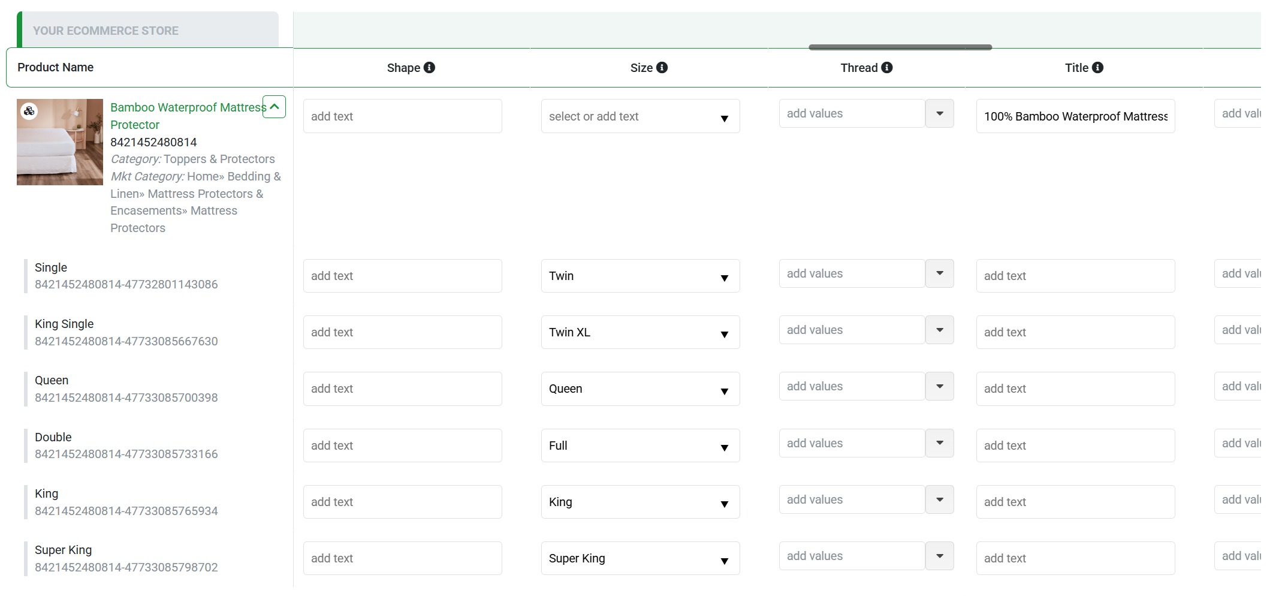
Task: Click the Title field with 100% Bamboo text
Action: point(1075,116)
